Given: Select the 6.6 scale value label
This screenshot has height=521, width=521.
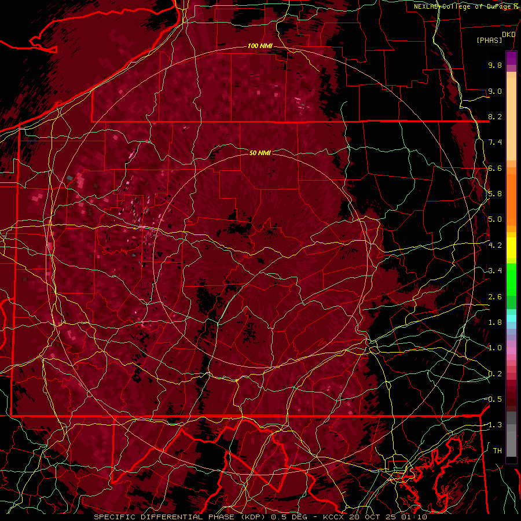Looking at the screenshot, I should (x=495, y=168).
